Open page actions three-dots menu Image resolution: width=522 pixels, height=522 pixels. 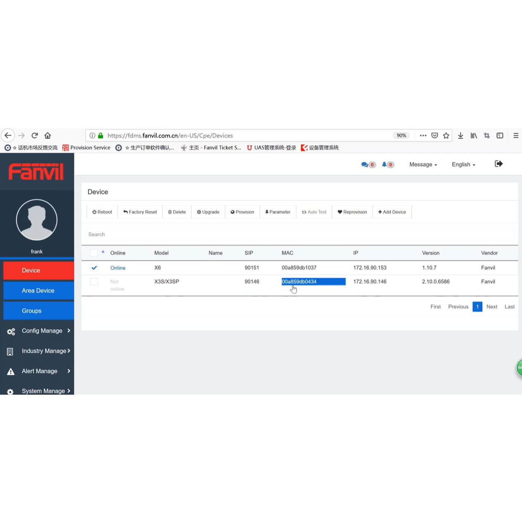pos(423,136)
